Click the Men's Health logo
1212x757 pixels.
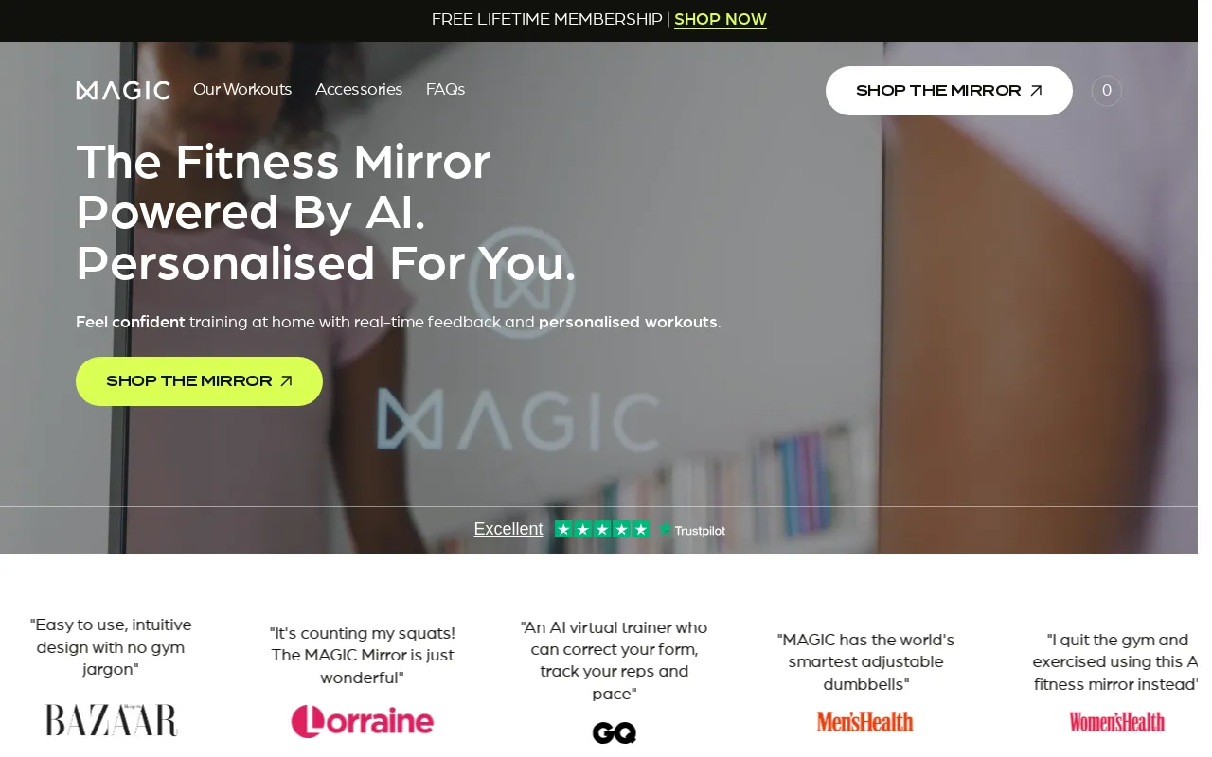click(865, 722)
